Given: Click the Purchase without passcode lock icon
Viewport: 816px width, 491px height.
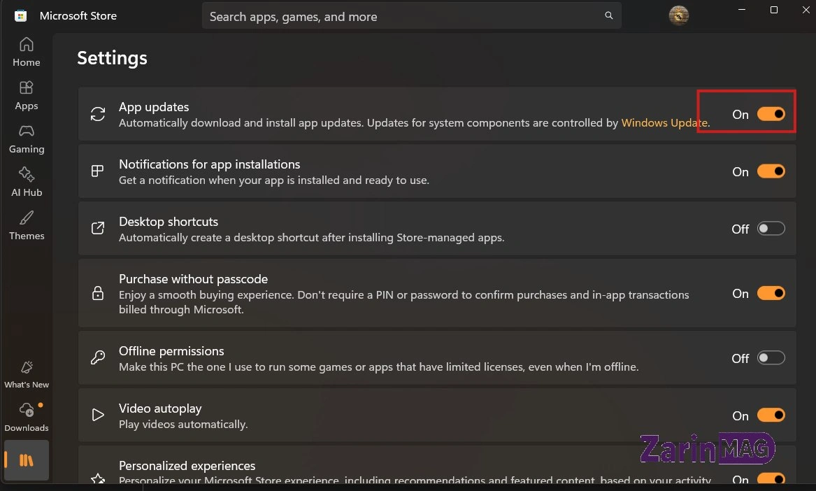Looking at the screenshot, I should point(98,293).
